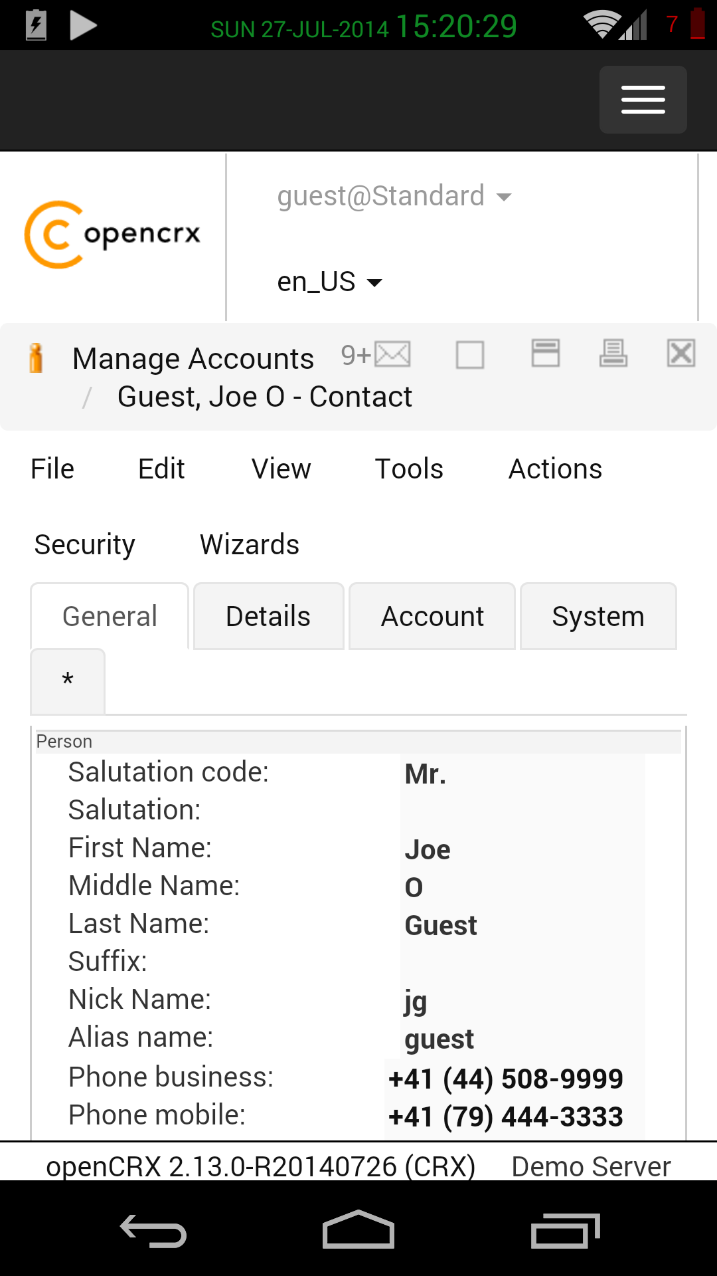717x1276 pixels.
Task: Open the Actions menu
Action: pyautogui.click(x=555, y=469)
